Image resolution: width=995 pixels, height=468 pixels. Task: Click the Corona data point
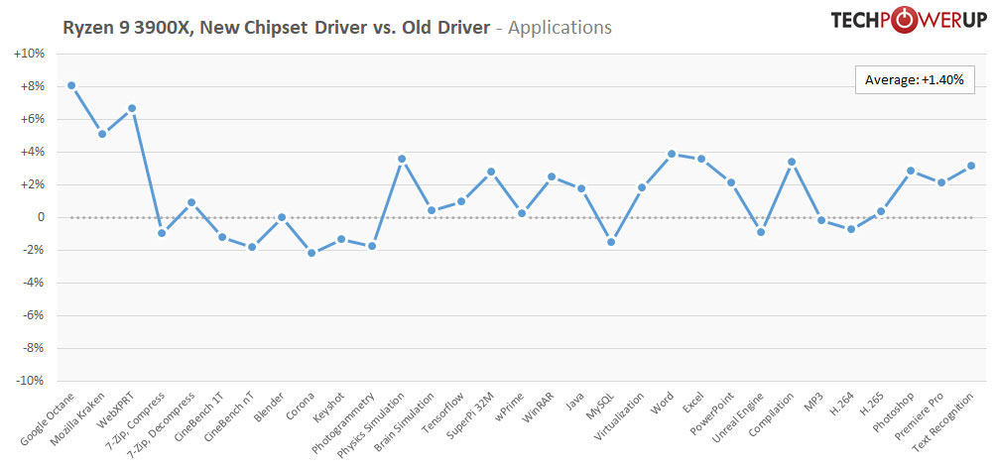point(311,253)
